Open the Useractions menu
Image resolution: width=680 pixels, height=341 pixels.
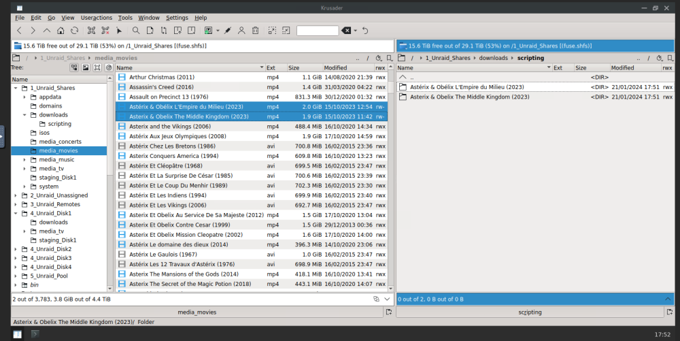tap(97, 18)
